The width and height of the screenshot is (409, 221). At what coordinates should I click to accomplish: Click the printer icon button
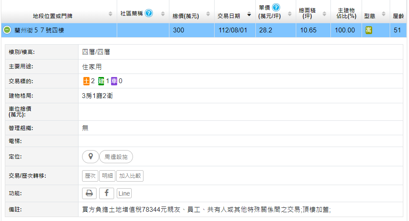(89, 193)
